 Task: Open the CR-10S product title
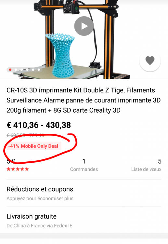(x=84, y=100)
